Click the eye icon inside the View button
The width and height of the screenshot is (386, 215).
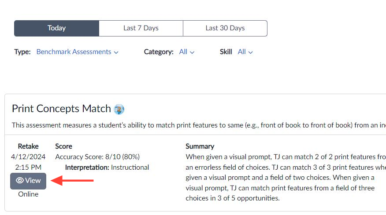click(20, 180)
